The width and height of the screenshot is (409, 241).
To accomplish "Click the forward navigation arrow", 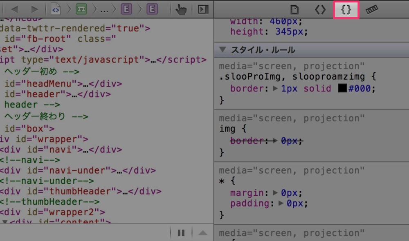I will pos(34,10).
